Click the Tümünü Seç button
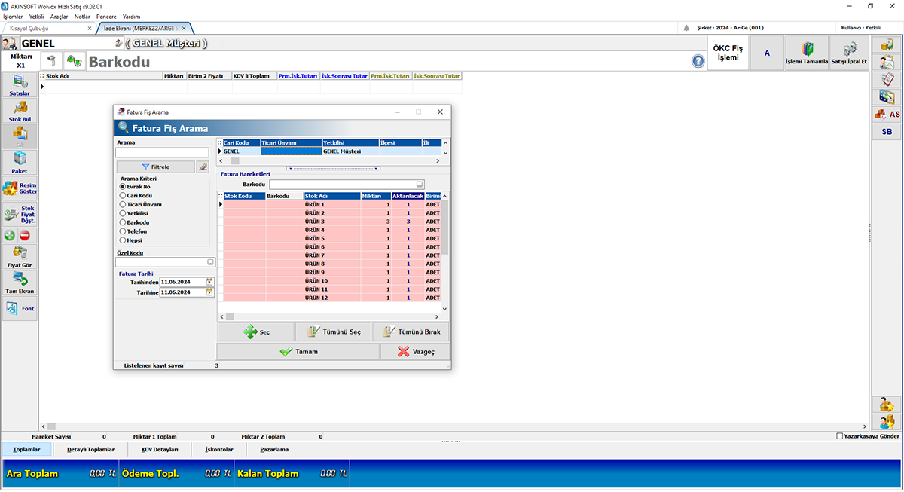 coord(333,332)
